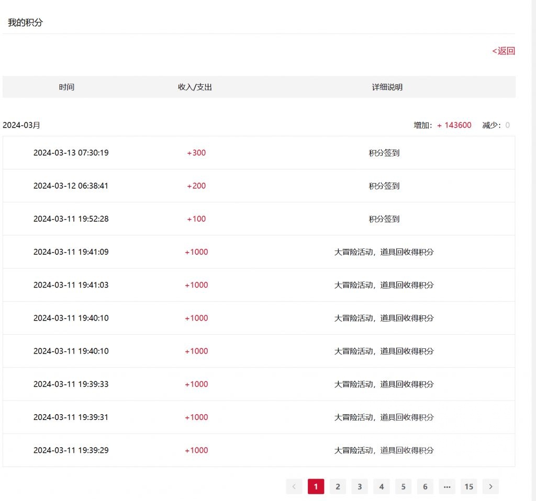Click the 时间 column header

tap(66, 87)
